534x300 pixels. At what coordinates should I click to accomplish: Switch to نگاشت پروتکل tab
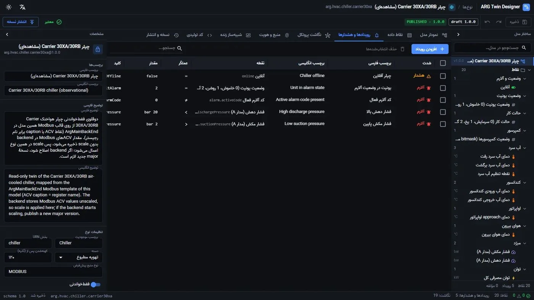(314, 35)
